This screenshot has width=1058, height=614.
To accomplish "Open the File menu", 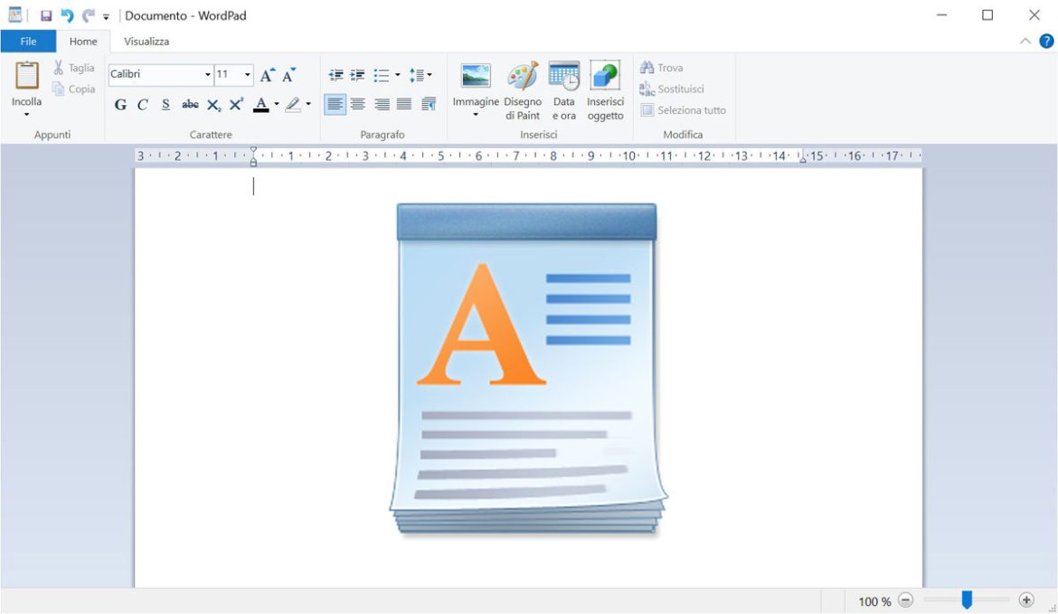I will [x=28, y=41].
